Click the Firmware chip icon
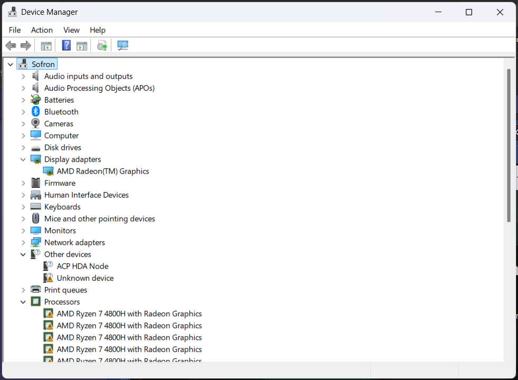 tap(35, 183)
